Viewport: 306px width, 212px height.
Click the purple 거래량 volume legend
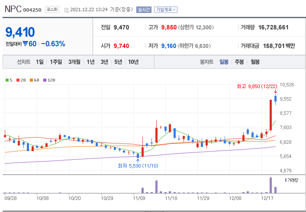(x=292, y=180)
